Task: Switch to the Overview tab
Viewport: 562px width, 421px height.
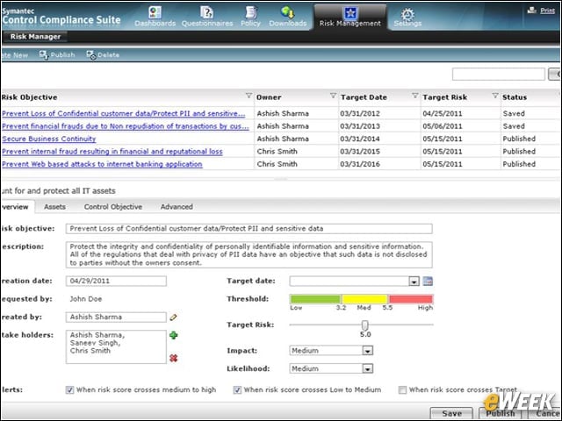Action: [16, 207]
